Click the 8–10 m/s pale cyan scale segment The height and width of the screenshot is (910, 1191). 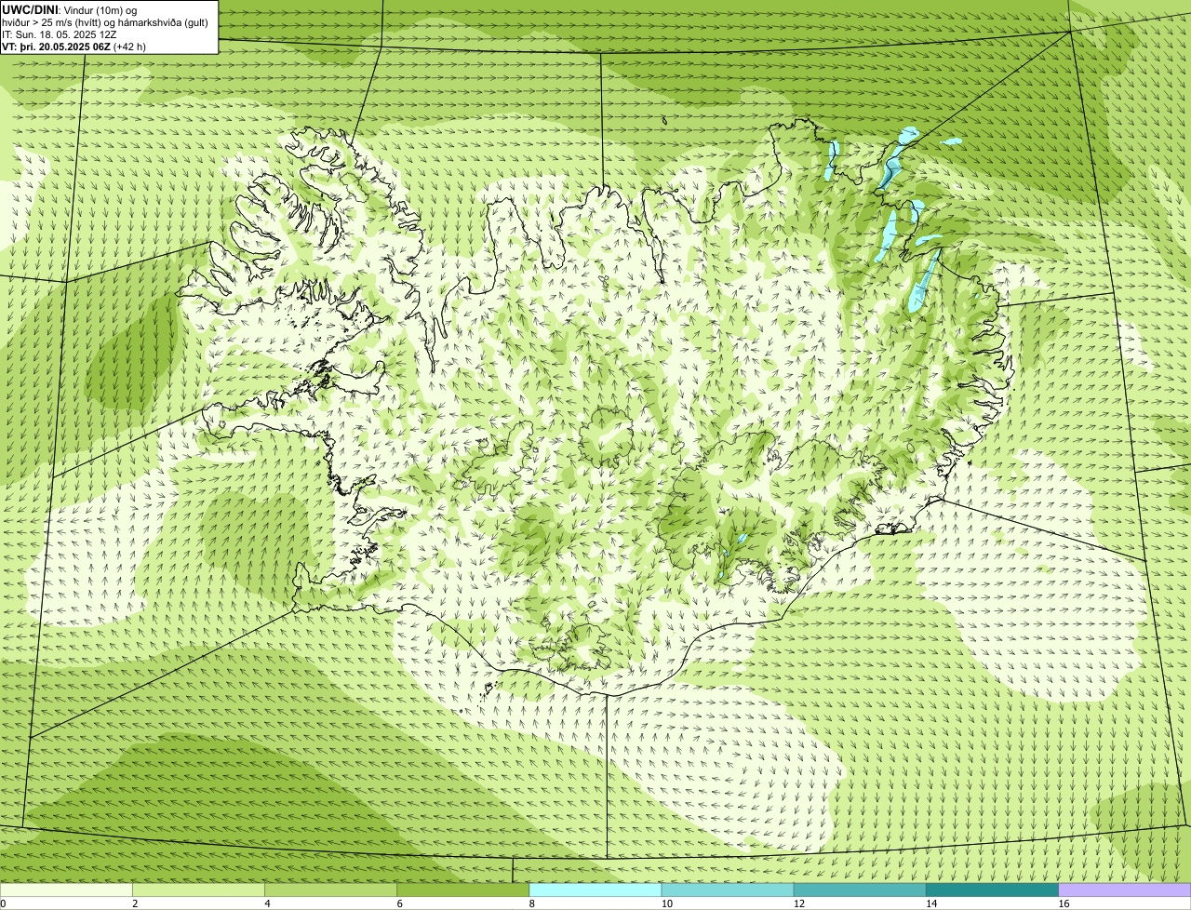[x=595, y=890]
